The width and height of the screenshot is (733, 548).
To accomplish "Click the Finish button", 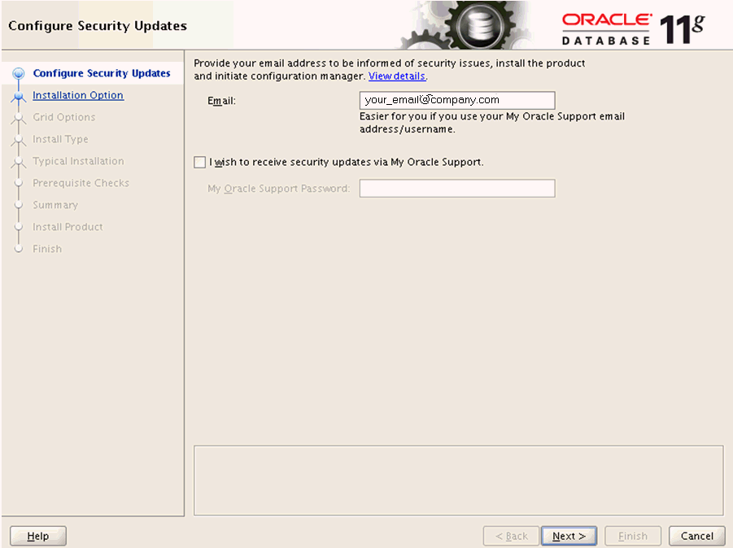I will pos(632,535).
